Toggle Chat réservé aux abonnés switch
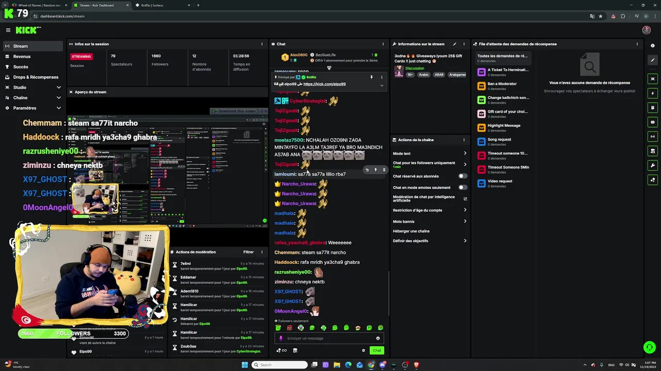The image size is (661, 371). [463, 176]
